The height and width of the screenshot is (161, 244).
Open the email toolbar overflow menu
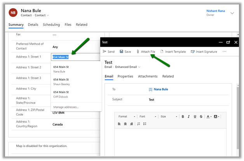coord(224,51)
